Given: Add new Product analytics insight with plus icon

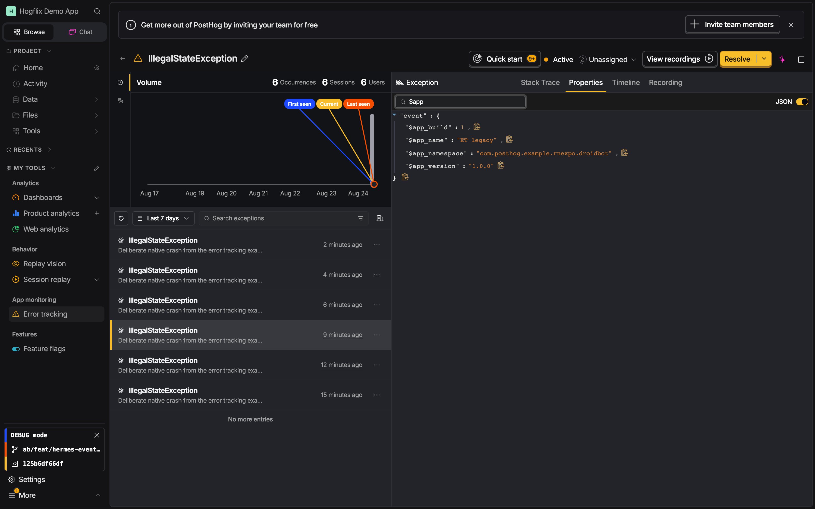Looking at the screenshot, I should [97, 213].
